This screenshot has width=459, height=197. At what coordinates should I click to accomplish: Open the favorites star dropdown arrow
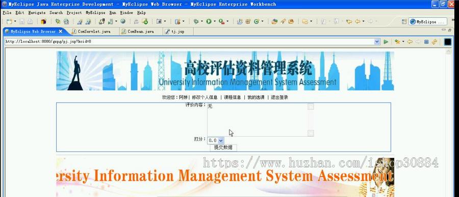coord(403,42)
